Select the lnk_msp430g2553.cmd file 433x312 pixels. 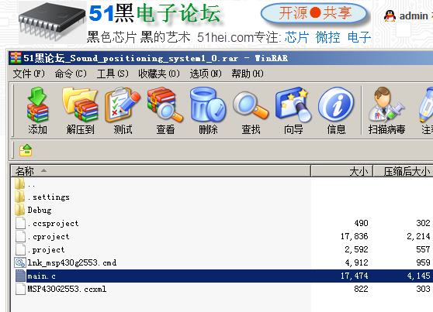(72, 262)
